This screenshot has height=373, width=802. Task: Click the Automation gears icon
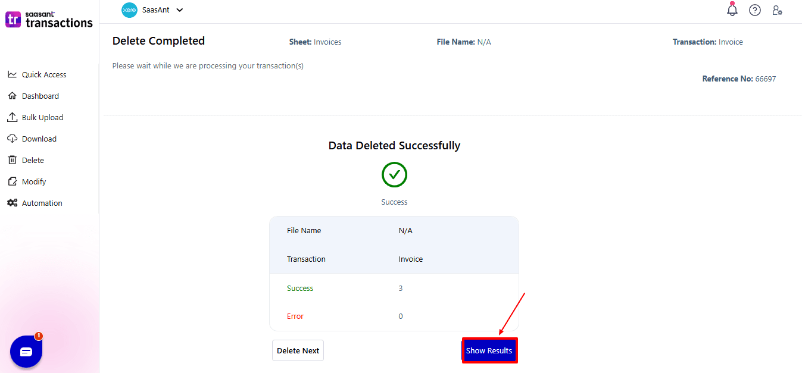(12, 203)
